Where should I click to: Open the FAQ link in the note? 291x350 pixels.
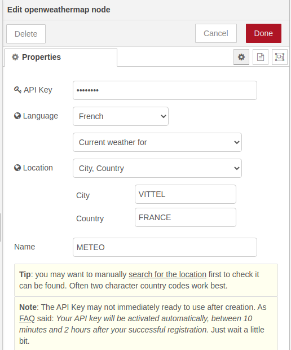(x=27, y=318)
